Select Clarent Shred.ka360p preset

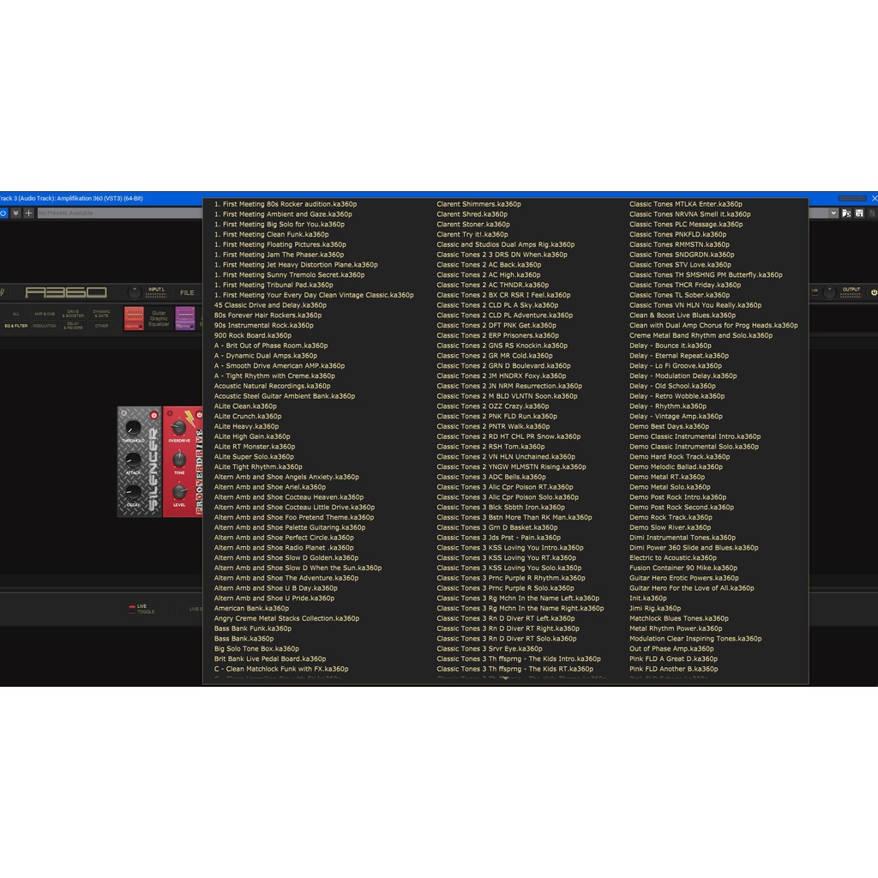(472, 214)
